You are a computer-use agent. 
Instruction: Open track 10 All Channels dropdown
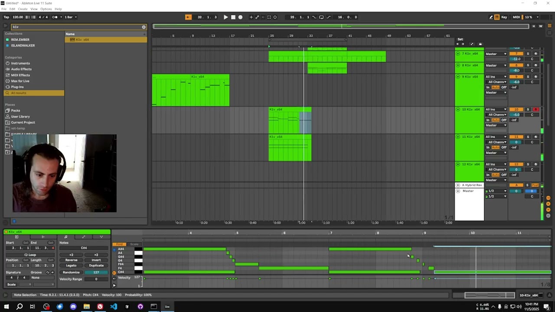496,115
